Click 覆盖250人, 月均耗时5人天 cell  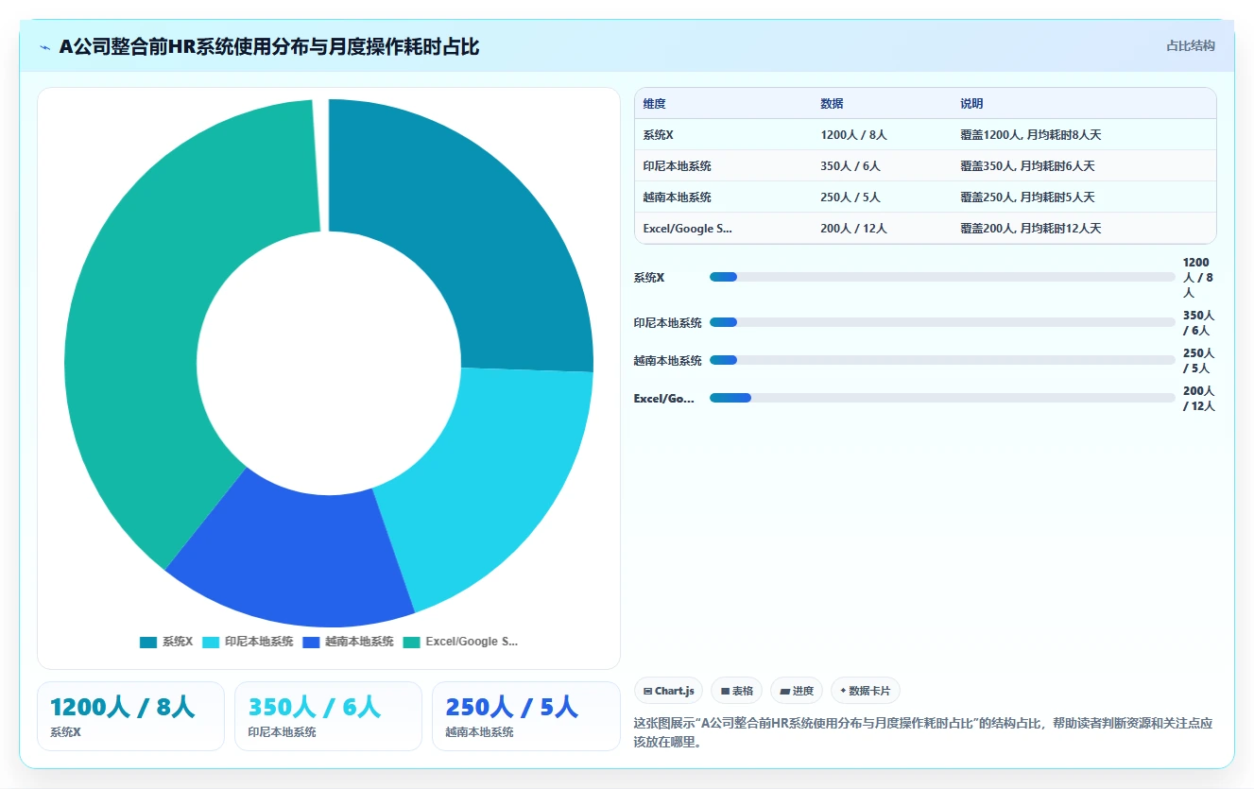pos(1084,197)
